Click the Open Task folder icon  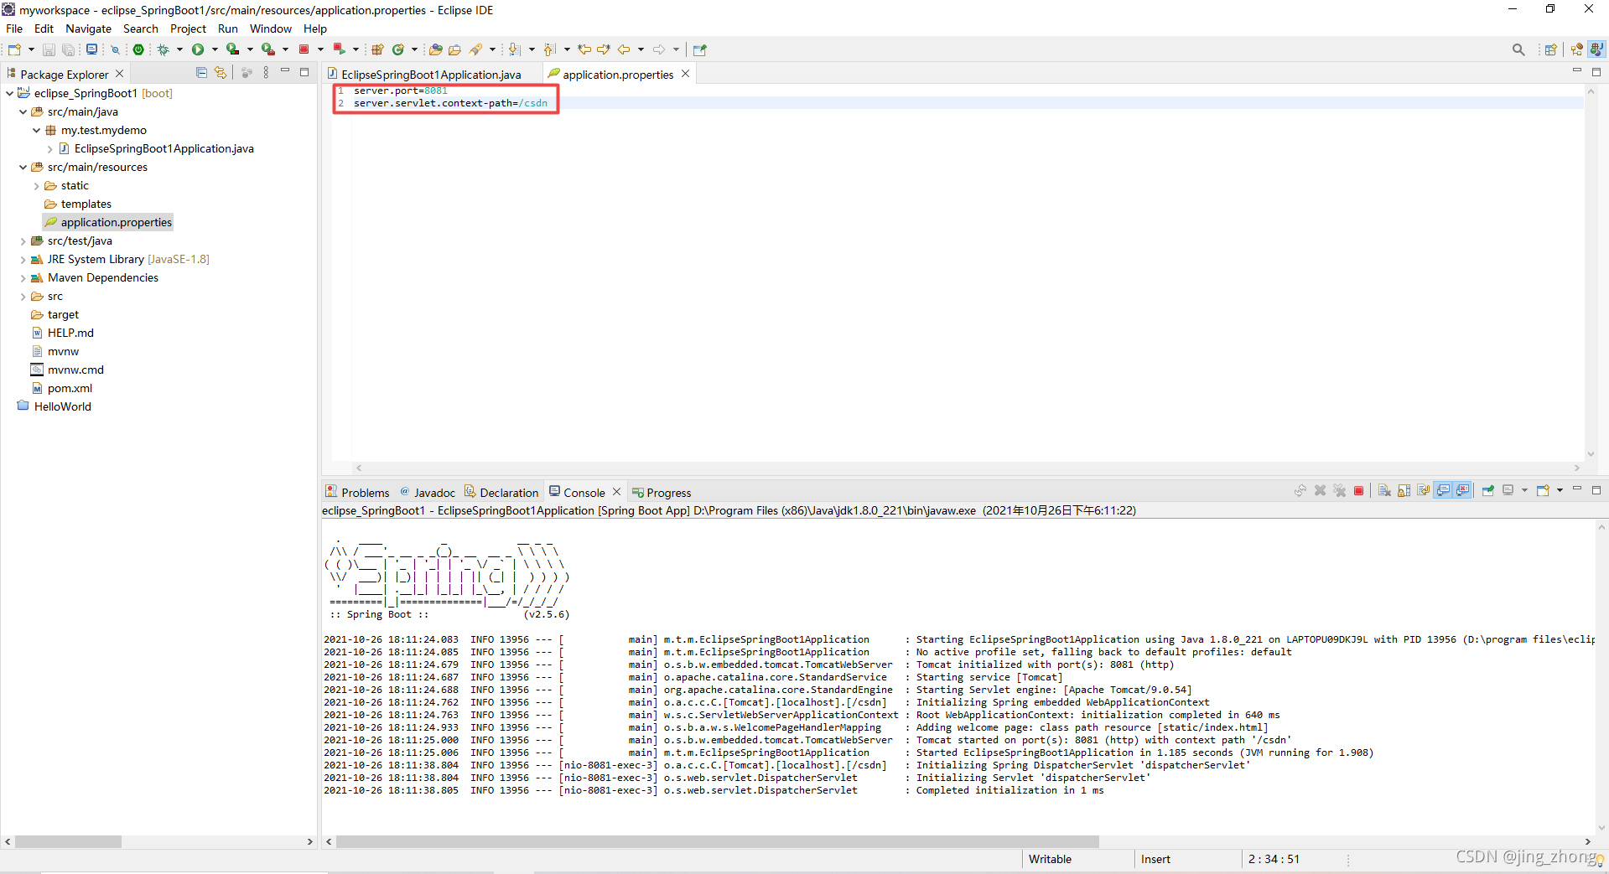click(x=454, y=49)
